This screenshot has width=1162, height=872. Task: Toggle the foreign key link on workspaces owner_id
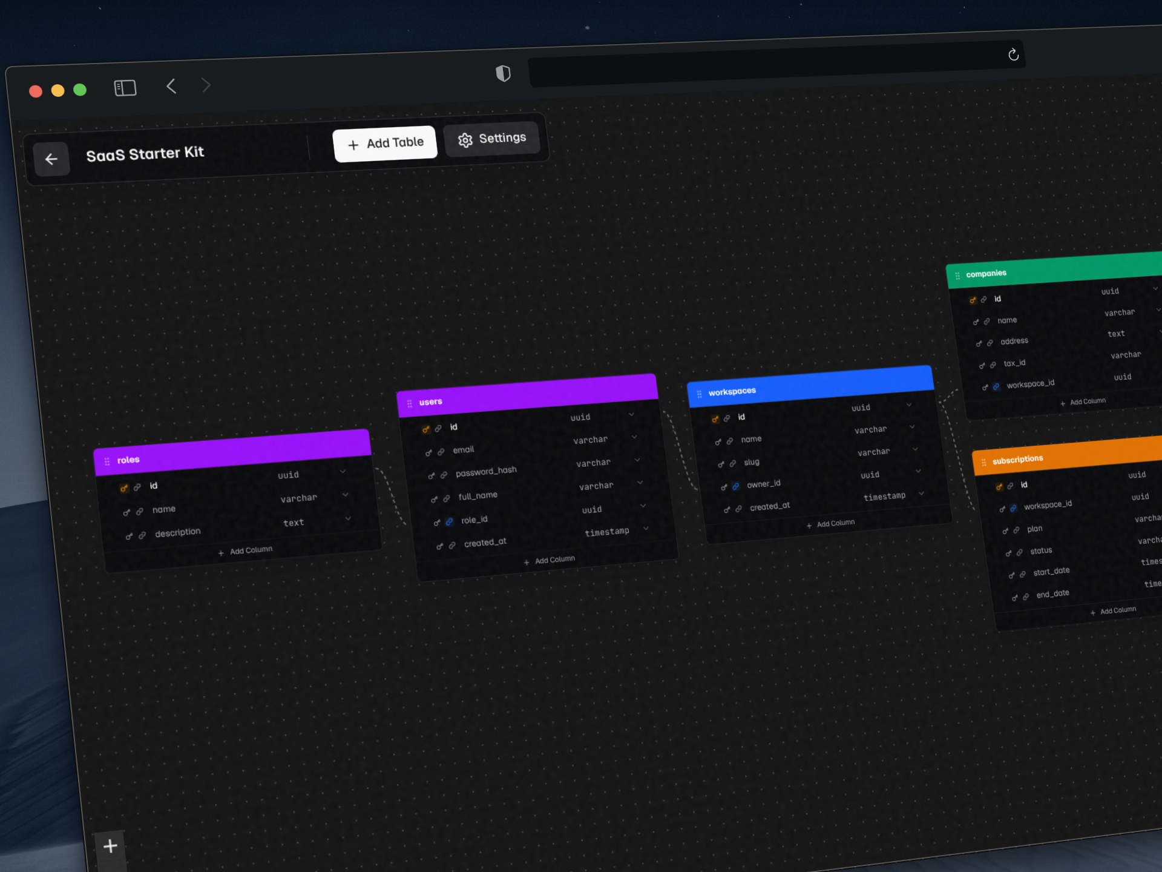point(735,486)
